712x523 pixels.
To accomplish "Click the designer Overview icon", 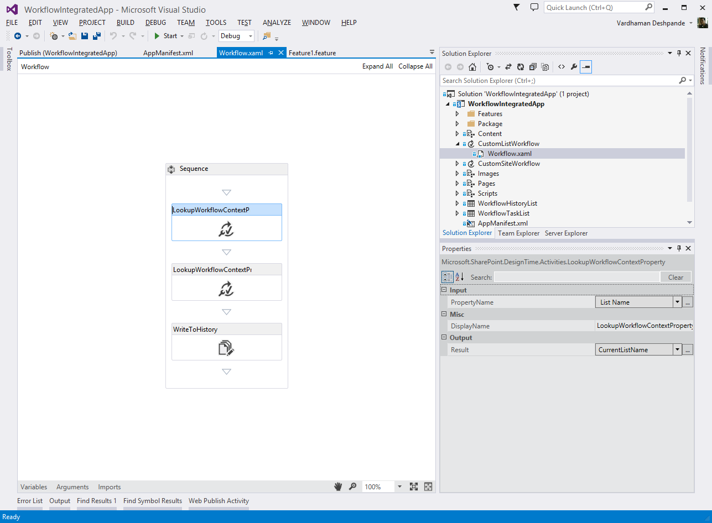I will pyautogui.click(x=428, y=487).
